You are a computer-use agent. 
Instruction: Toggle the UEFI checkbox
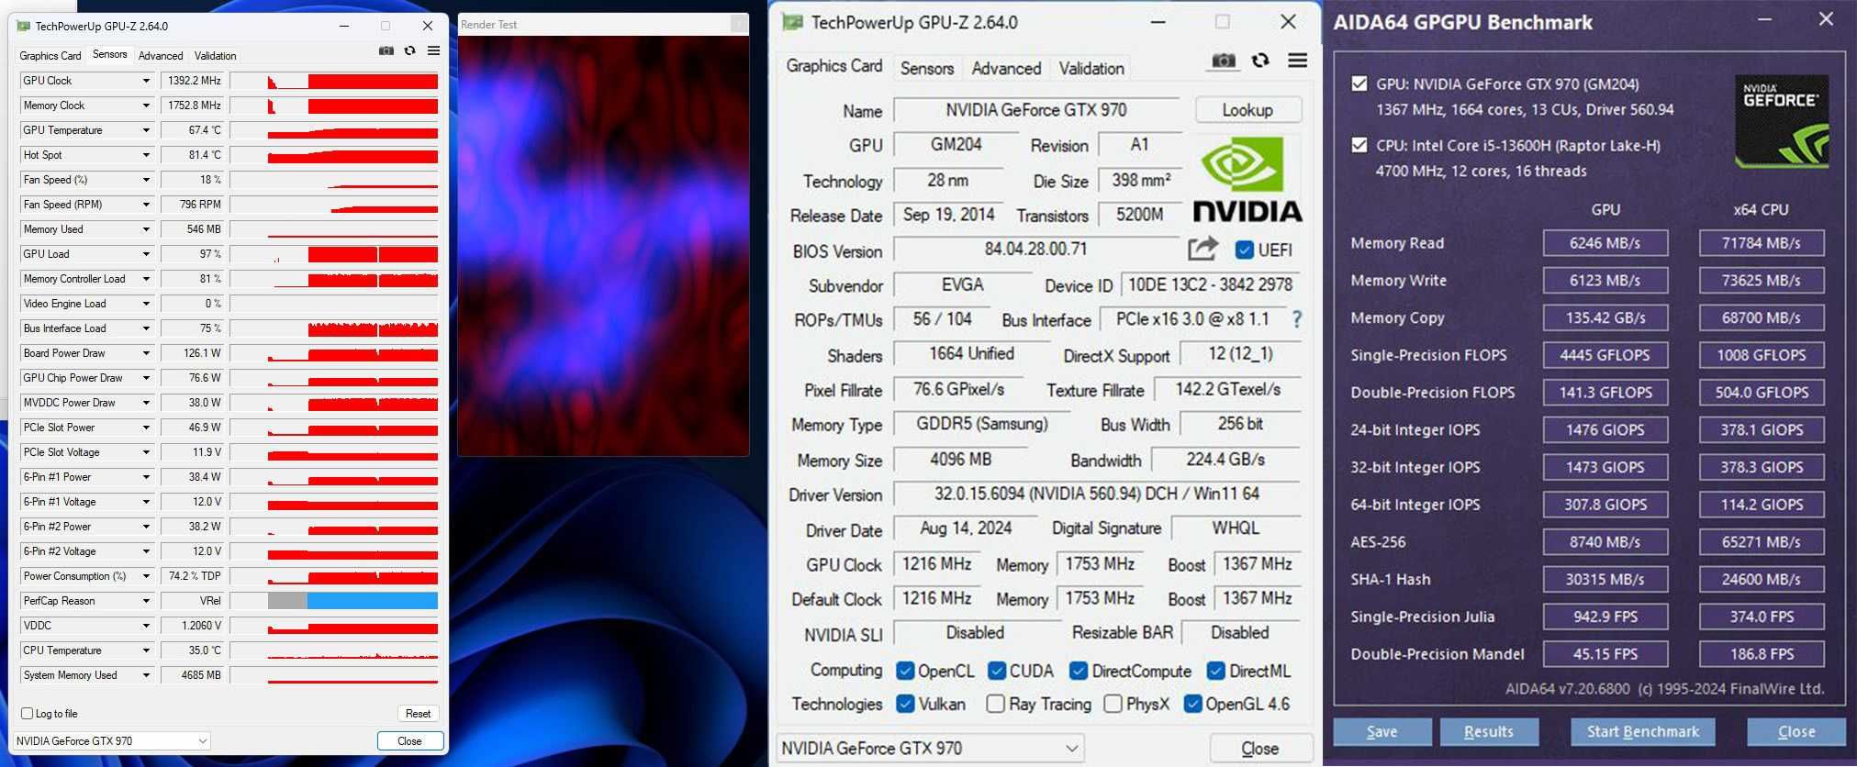(x=1245, y=250)
